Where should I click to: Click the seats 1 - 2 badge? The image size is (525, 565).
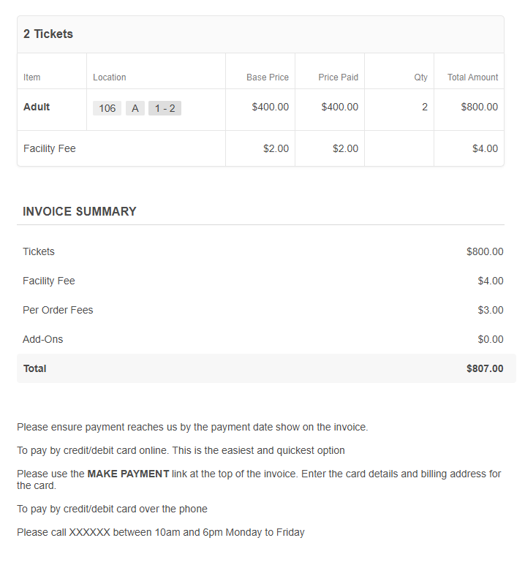pos(165,108)
